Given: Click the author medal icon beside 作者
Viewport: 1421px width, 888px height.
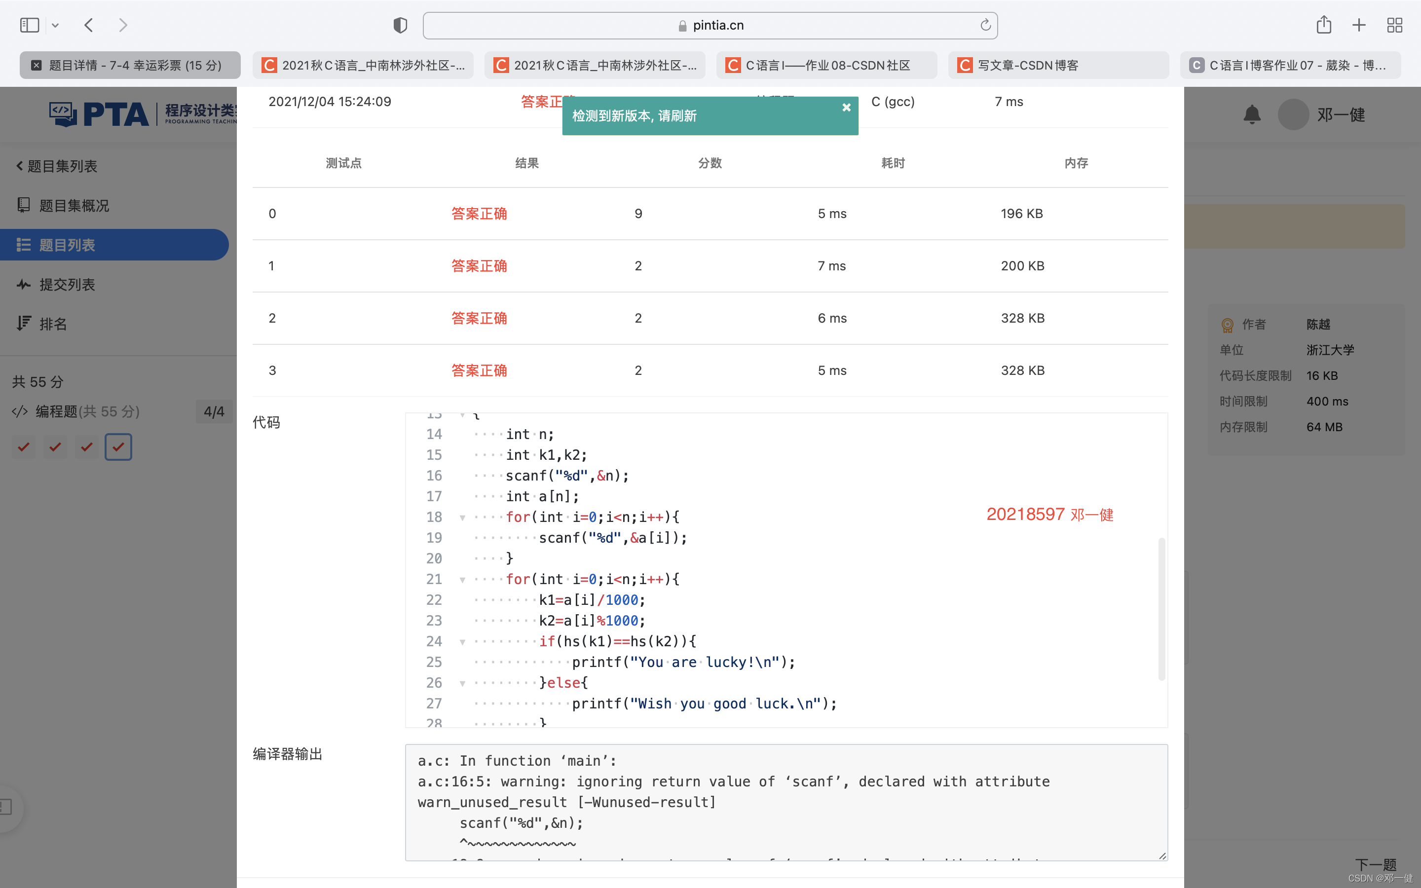Looking at the screenshot, I should 1227,325.
